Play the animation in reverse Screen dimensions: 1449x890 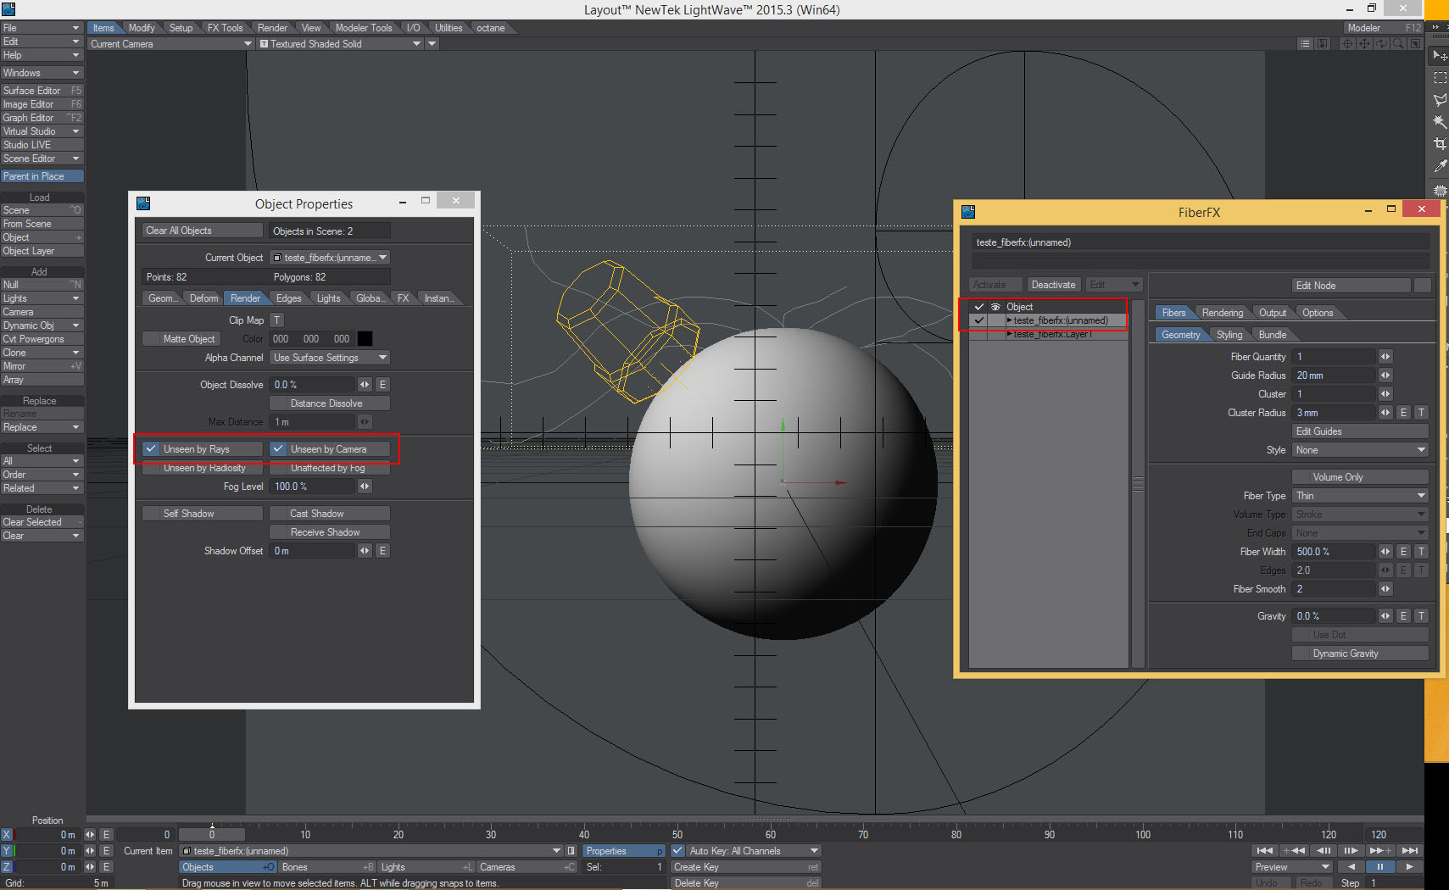tap(1351, 867)
